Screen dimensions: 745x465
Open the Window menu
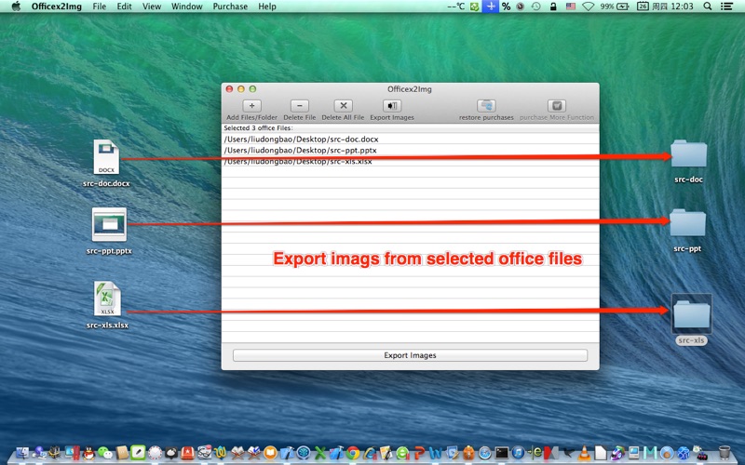click(x=187, y=7)
